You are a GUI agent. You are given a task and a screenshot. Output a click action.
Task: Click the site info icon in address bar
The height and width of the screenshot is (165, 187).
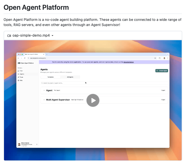click(28, 58)
